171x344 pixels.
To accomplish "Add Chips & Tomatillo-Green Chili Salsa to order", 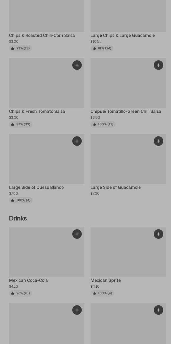I will pyautogui.click(x=159, y=65).
